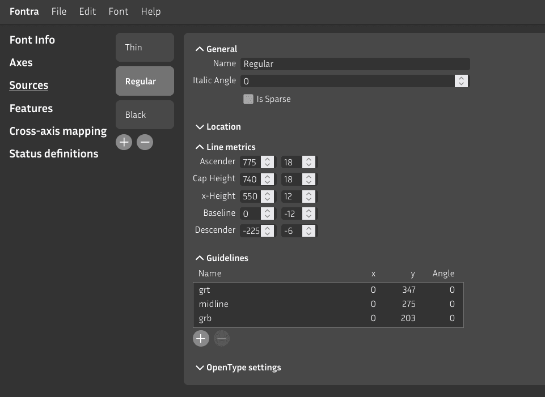Enable the Is Sparse checkbox
Viewport: 545px width, 397px height.
tap(248, 99)
